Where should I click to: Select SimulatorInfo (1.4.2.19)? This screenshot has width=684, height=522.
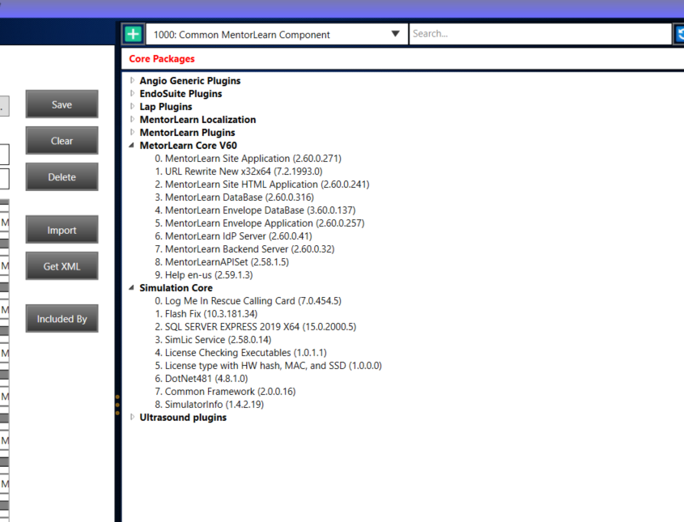[x=209, y=405]
